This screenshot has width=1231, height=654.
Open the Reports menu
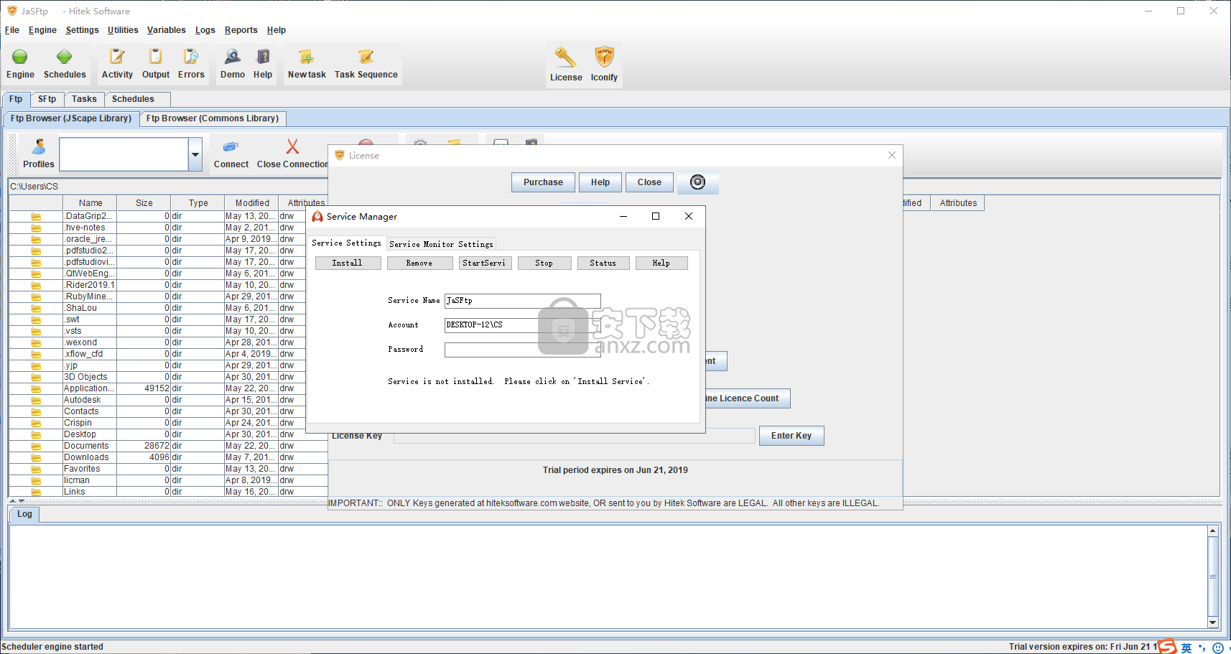tap(241, 30)
